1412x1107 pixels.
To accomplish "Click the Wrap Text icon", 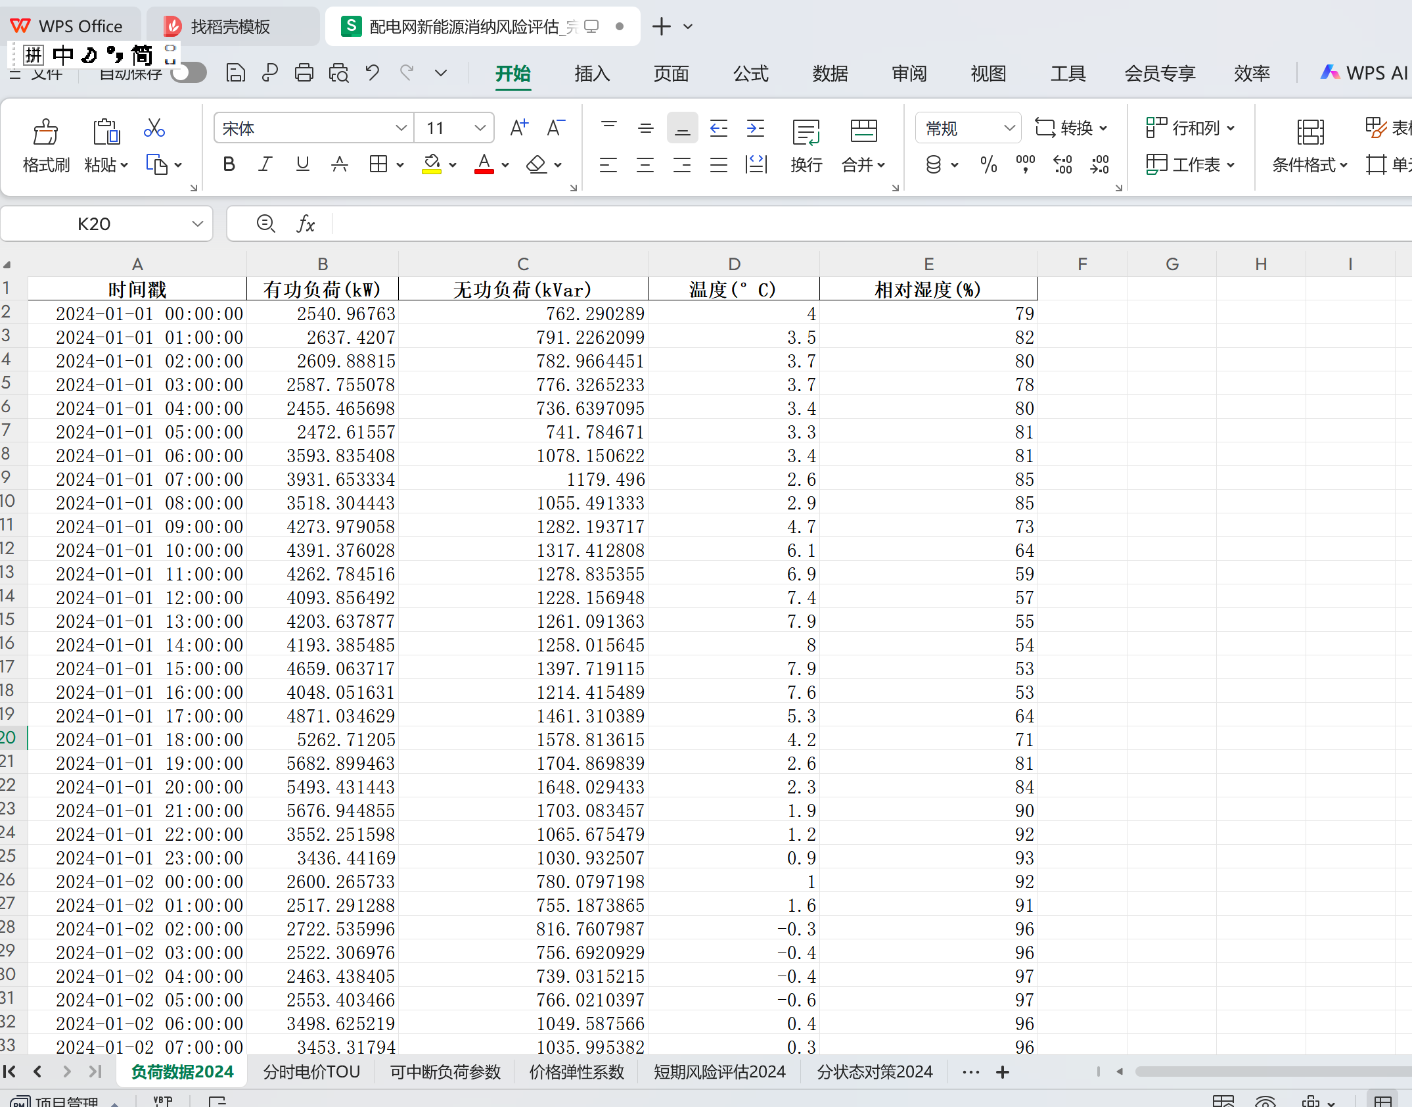I will click(806, 131).
